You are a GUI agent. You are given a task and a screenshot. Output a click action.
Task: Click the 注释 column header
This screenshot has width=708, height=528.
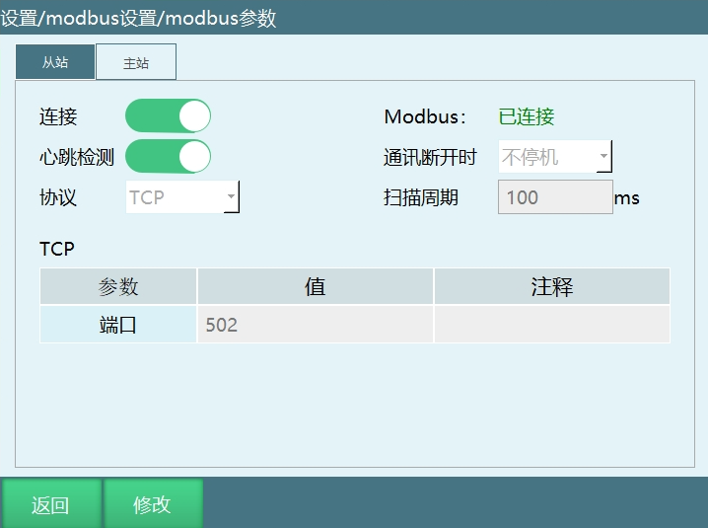(x=551, y=287)
